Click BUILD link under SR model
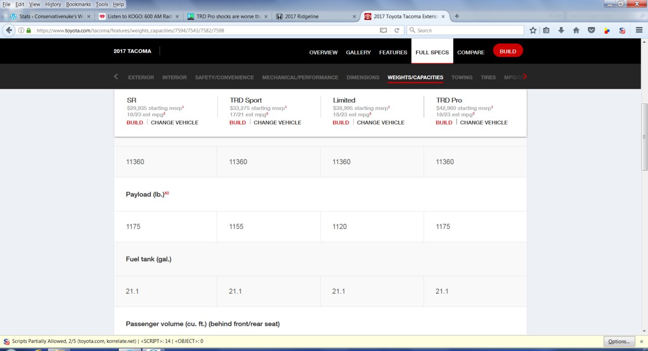The height and width of the screenshot is (351, 648). 135,122
